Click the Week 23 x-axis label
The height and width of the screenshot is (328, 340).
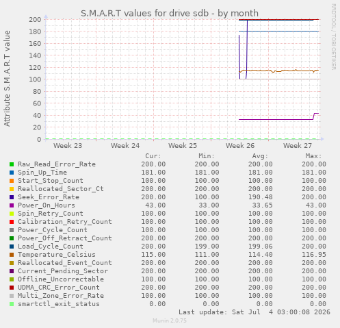coord(68,146)
